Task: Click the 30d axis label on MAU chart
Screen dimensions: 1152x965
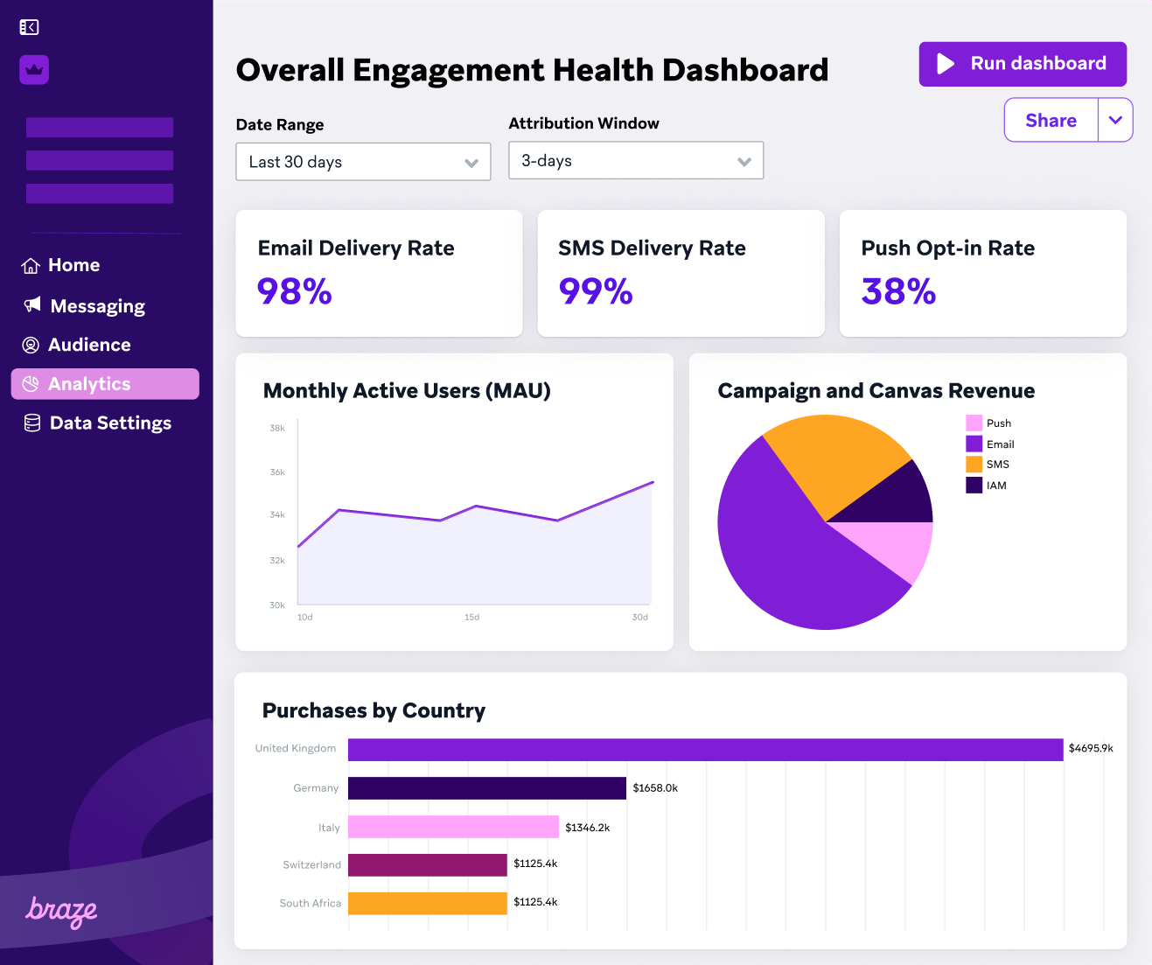Action: pyautogui.click(x=640, y=617)
